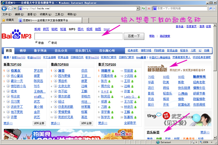Image resolution: width=218 pixels, height=145 pixels.
Task: Open the 查看 menu
Action: tap(32, 14)
